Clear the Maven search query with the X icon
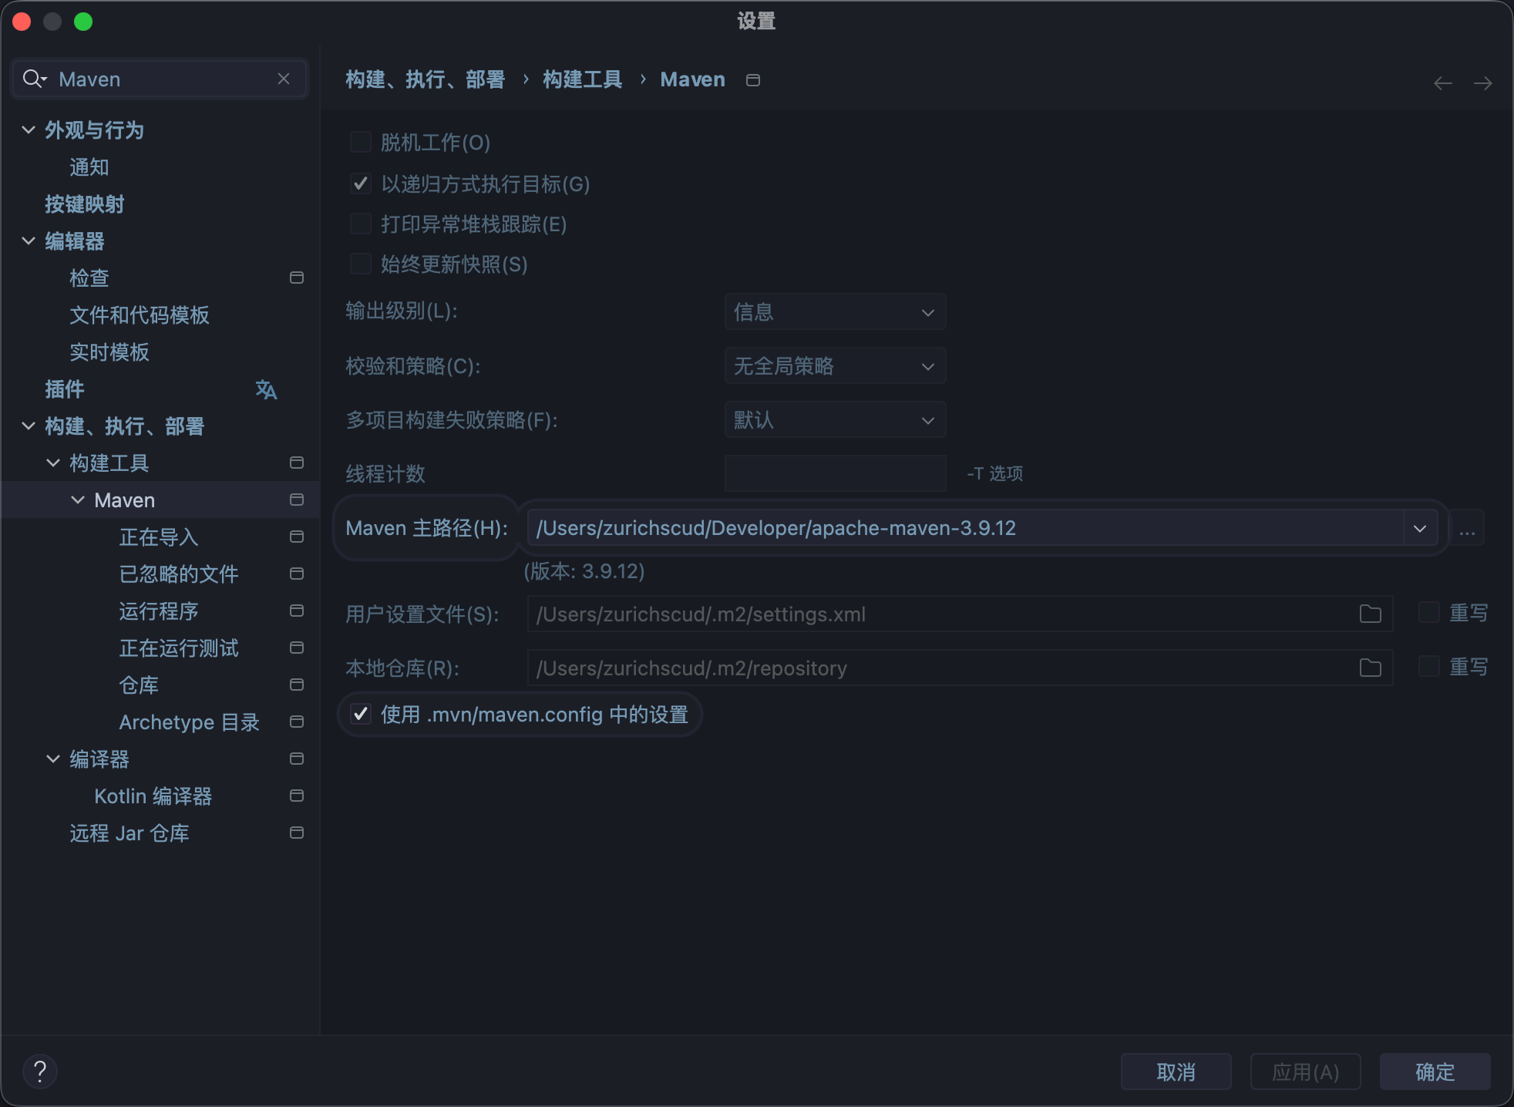The width and height of the screenshot is (1514, 1107). pos(283,79)
